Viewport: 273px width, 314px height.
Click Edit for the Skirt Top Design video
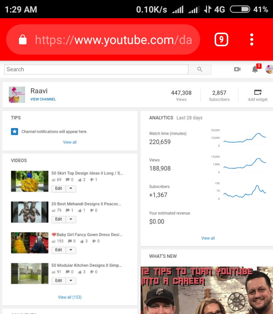click(x=58, y=188)
